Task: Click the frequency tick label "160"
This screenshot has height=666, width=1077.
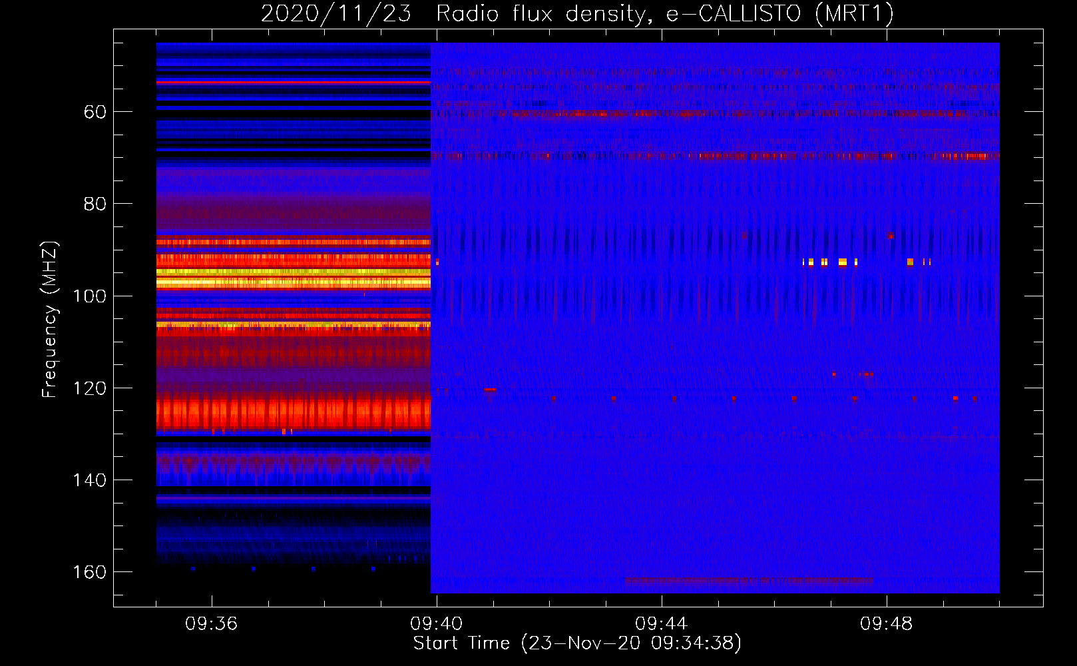Action: 90,572
